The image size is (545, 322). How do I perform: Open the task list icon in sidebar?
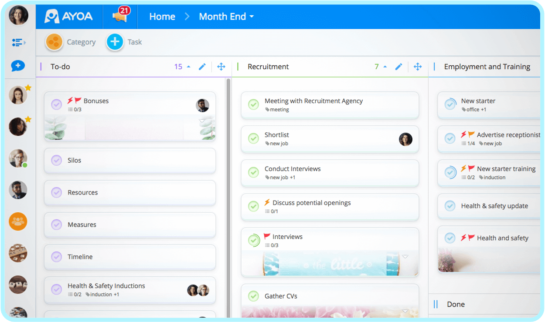(x=18, y=42)
